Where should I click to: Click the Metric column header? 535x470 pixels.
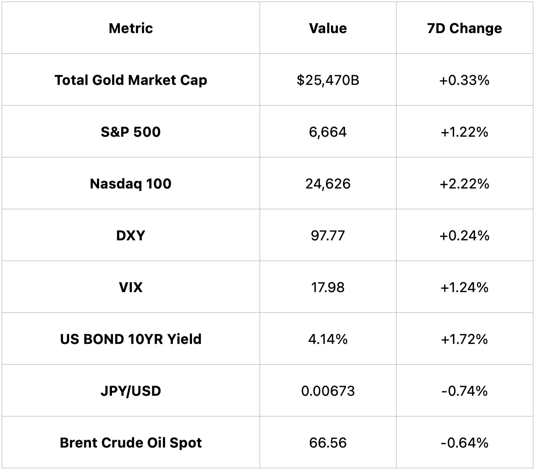131,28
